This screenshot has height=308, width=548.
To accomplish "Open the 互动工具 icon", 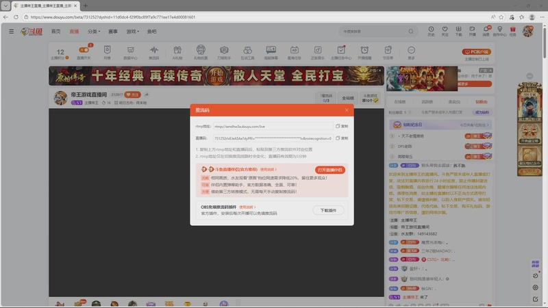I will coord(247,52).
